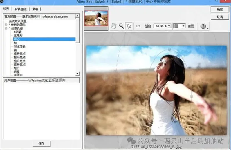The height and width of the screenshot is (150, 231).
Task: Cancel with the 取消 button
Action: pos(220,17)
